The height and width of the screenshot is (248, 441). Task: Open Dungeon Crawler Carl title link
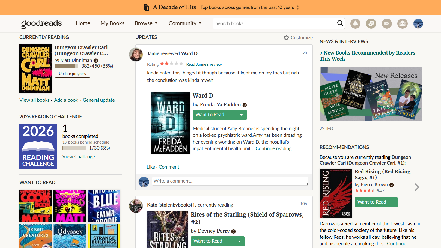(81, 50)
